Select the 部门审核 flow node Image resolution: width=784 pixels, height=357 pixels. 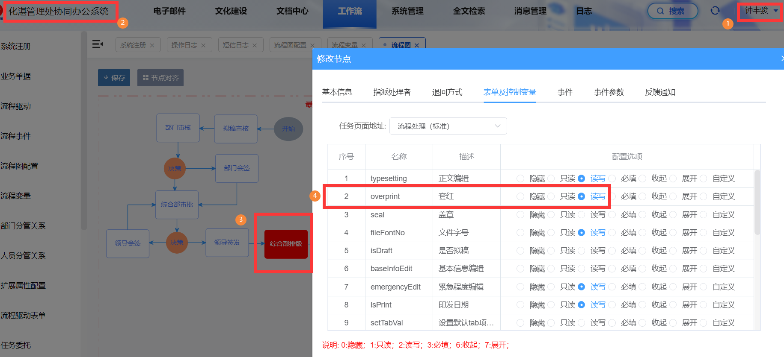[178, 128]
